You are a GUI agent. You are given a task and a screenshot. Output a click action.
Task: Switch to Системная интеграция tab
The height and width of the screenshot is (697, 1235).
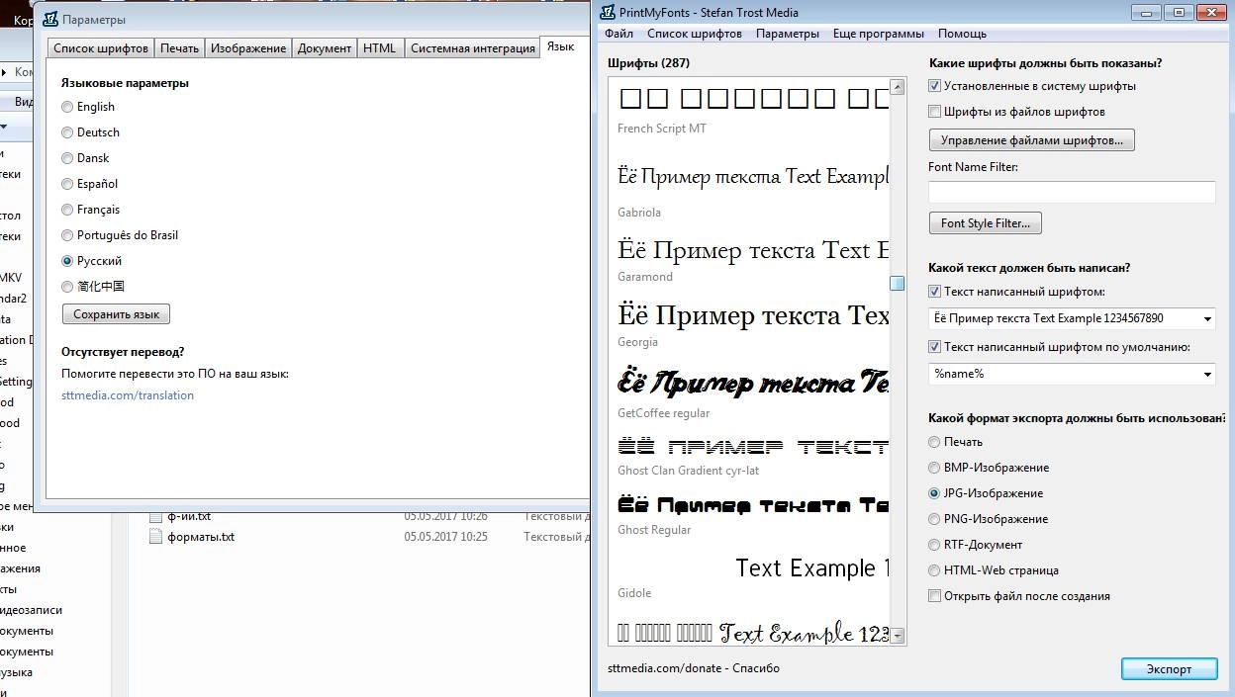[x=472, y=48]
